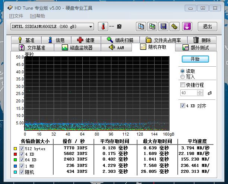The height and width of the screenshot is (184, 228).
Task: Click the 2483 IOPS value
Action: [x=76, y=159]
